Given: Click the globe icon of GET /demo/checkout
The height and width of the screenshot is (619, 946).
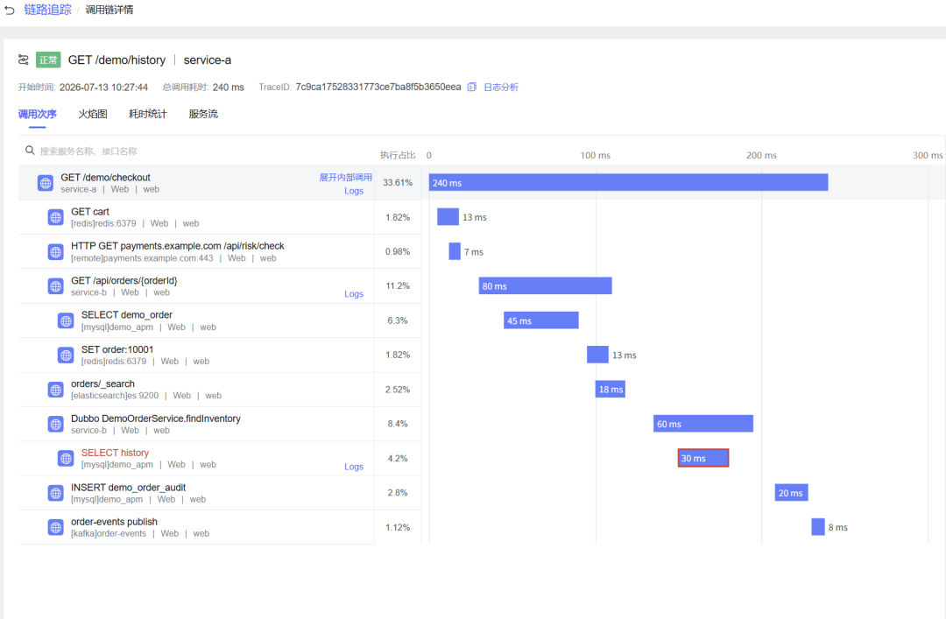Looking at the screenshot, I should click(46, 183).
